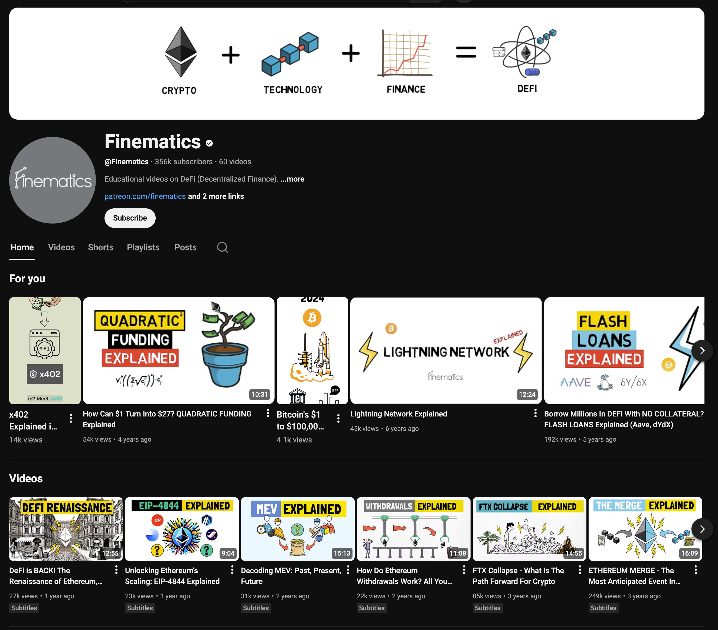Switch to the Videos tab
This screenshot has height=630, width=718.
(61, 247)
